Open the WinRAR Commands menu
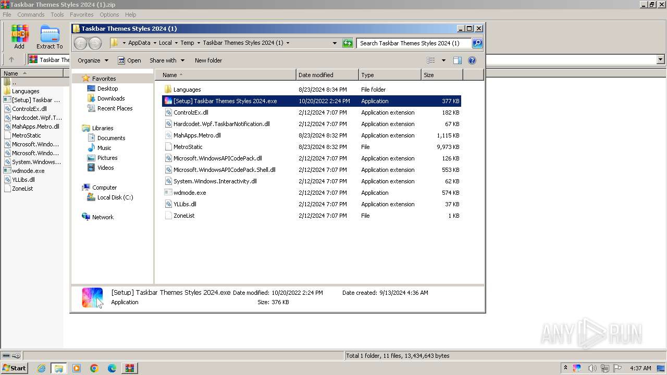Image resolution: width=667 pixels, height=375 pixels. pos(31,15)
